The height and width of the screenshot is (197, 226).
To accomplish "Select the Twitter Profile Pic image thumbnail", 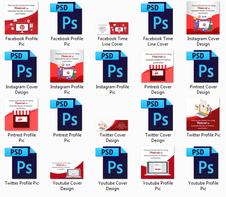I will [x=203, y=115].
